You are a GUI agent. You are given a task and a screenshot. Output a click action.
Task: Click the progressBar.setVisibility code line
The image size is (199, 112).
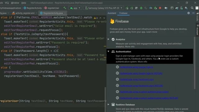pyautogui.click(x=36, y=72)
